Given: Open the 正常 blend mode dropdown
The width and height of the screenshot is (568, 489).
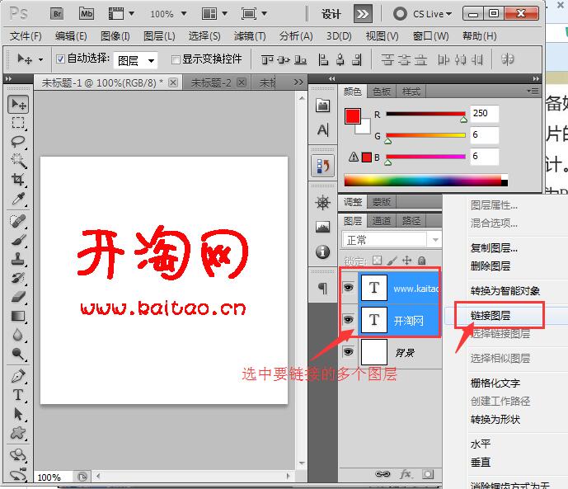Looking at the screenshot, I should [392, 240].
